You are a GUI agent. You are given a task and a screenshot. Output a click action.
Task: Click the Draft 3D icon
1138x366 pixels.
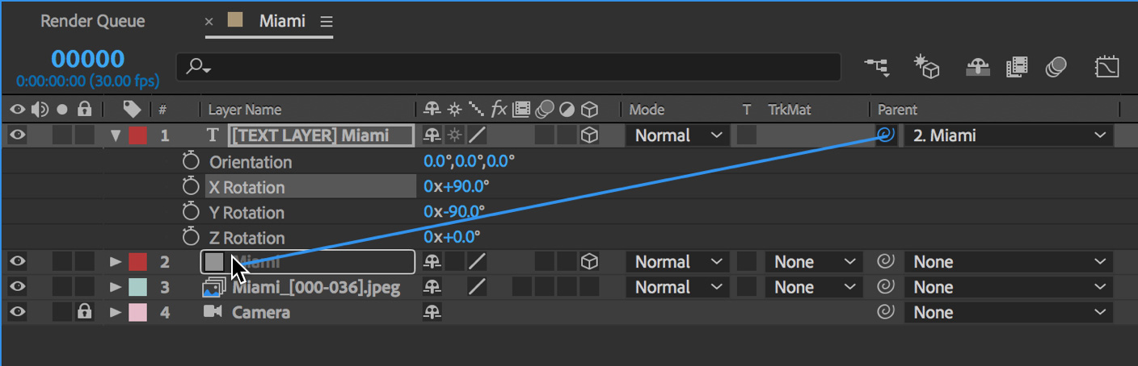click(x=925, y=67)
